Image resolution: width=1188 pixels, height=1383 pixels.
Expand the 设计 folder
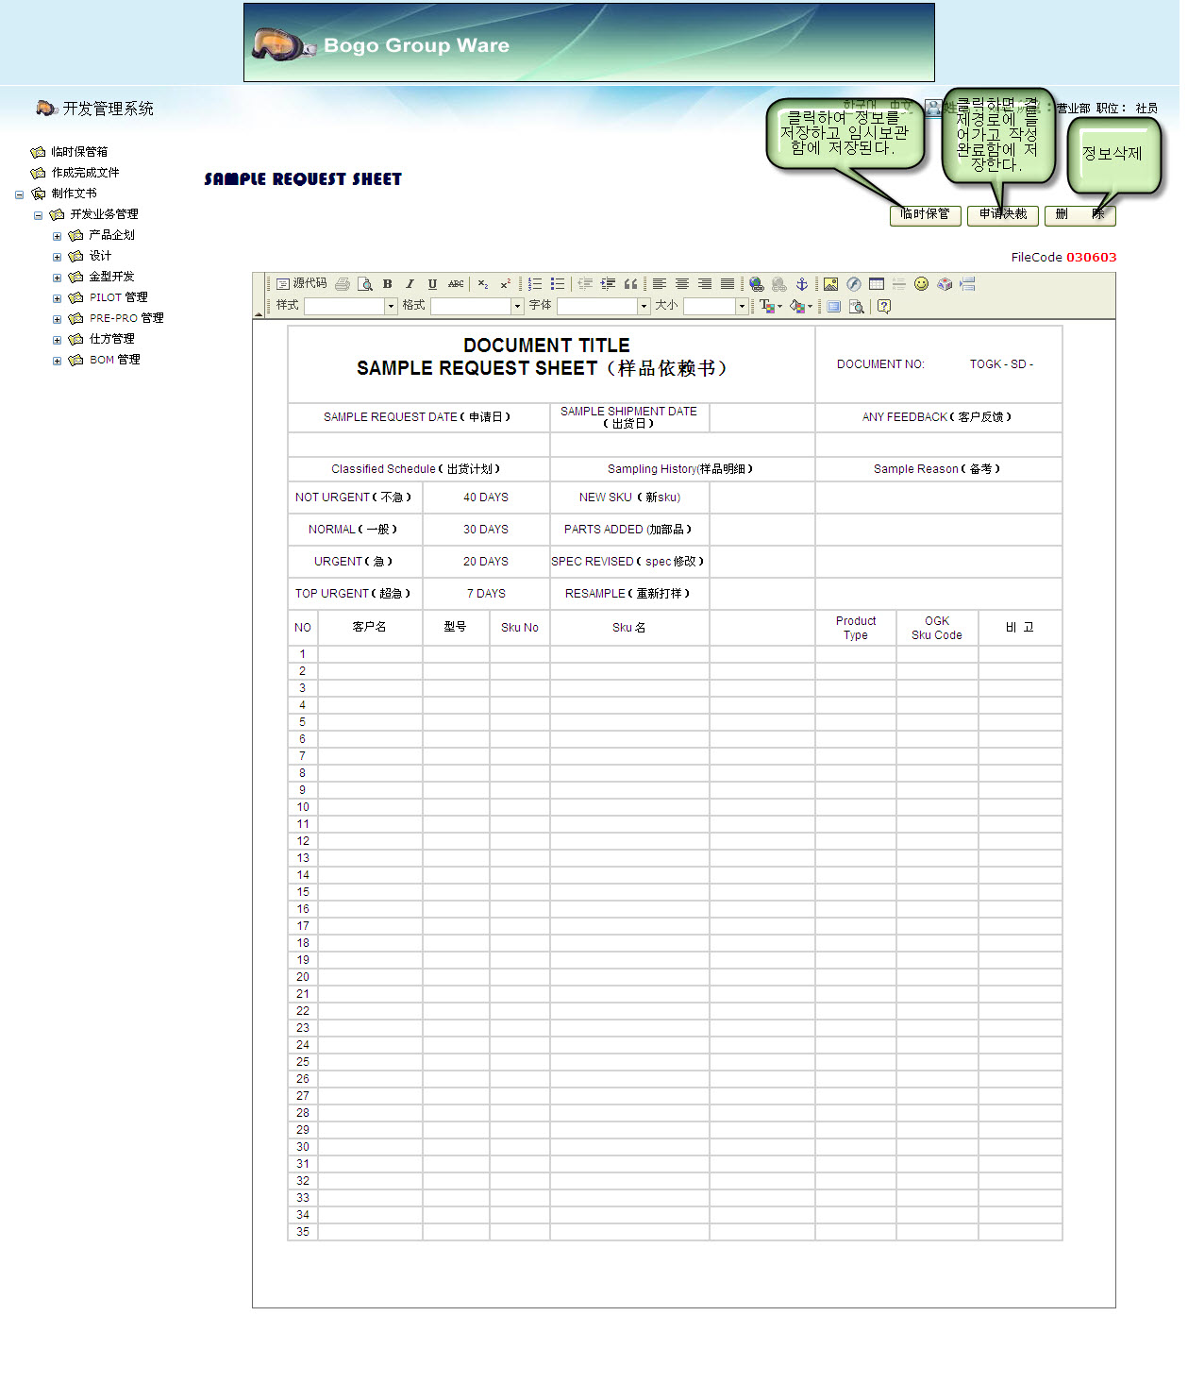(x=57, y=257)
